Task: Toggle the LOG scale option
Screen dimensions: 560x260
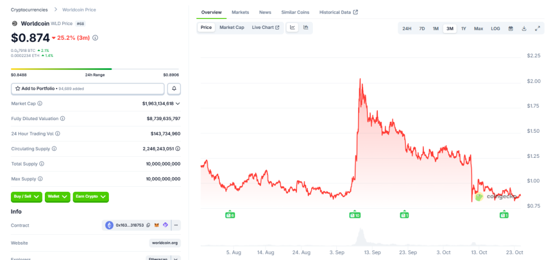Action: [x=495, y=28]
